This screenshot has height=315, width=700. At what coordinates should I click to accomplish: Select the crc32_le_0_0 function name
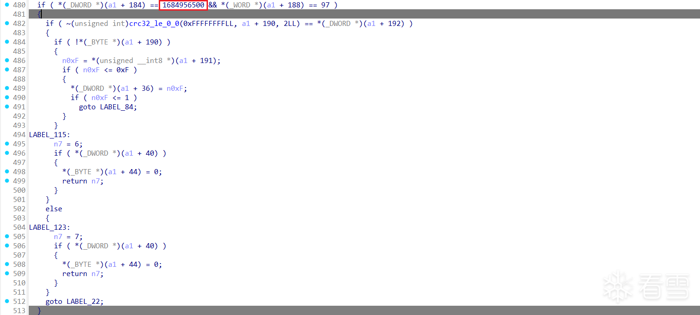(x=154, y=24)
